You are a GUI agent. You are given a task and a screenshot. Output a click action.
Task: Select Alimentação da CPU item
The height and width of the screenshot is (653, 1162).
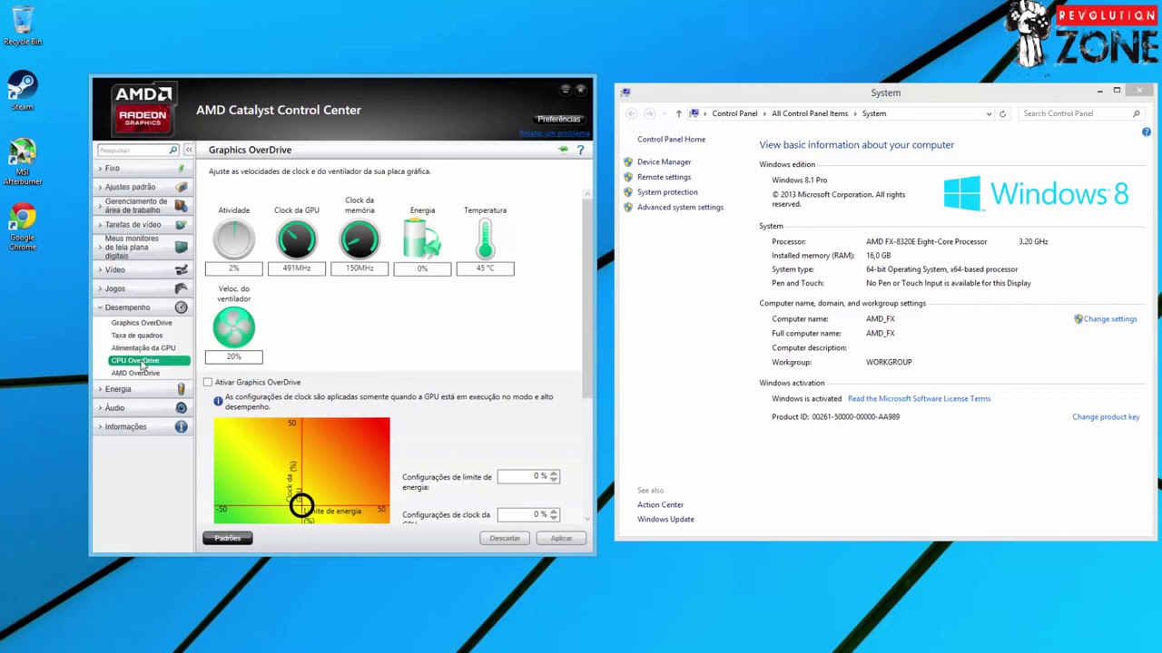click(143, 348)
